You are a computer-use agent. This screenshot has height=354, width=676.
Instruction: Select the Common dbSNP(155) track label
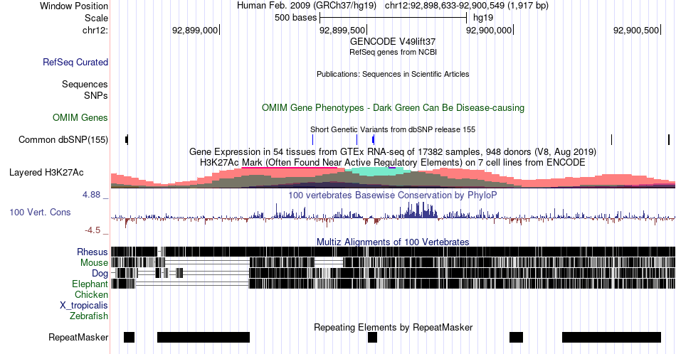(63, 139)
